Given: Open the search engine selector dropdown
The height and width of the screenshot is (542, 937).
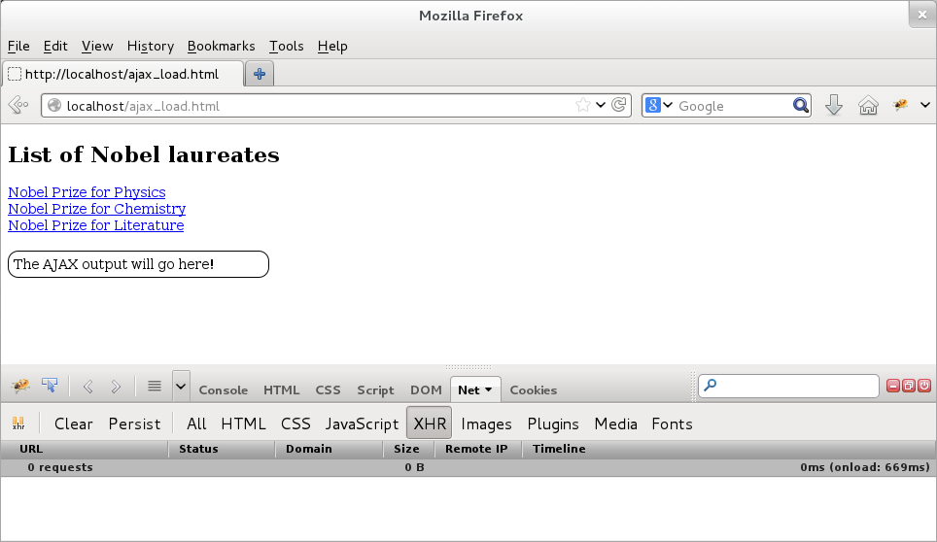Looking at the screenshot, I should click(660, 106).
